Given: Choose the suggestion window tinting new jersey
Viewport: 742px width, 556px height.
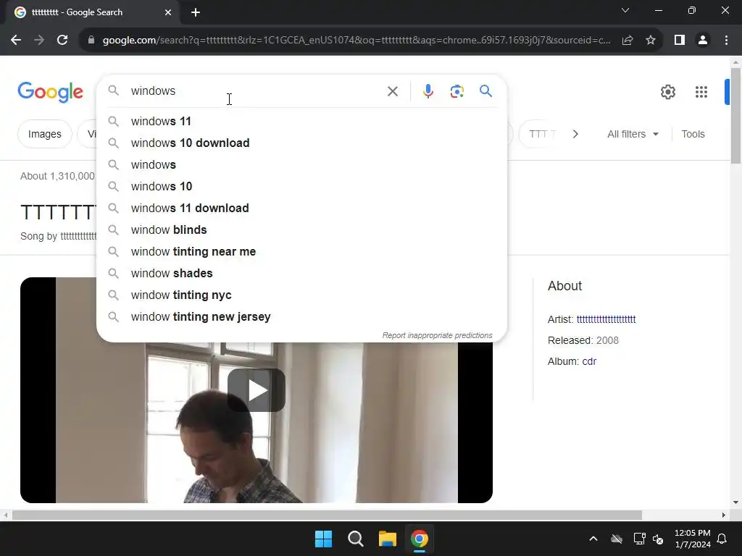Looking at the screenshot, I should coord(302,317).
